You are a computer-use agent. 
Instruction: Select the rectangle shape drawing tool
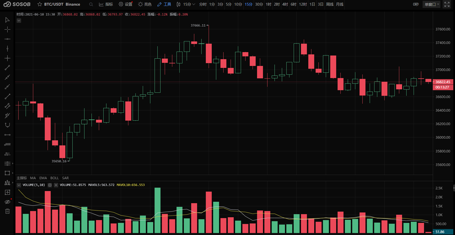(7, 173)
